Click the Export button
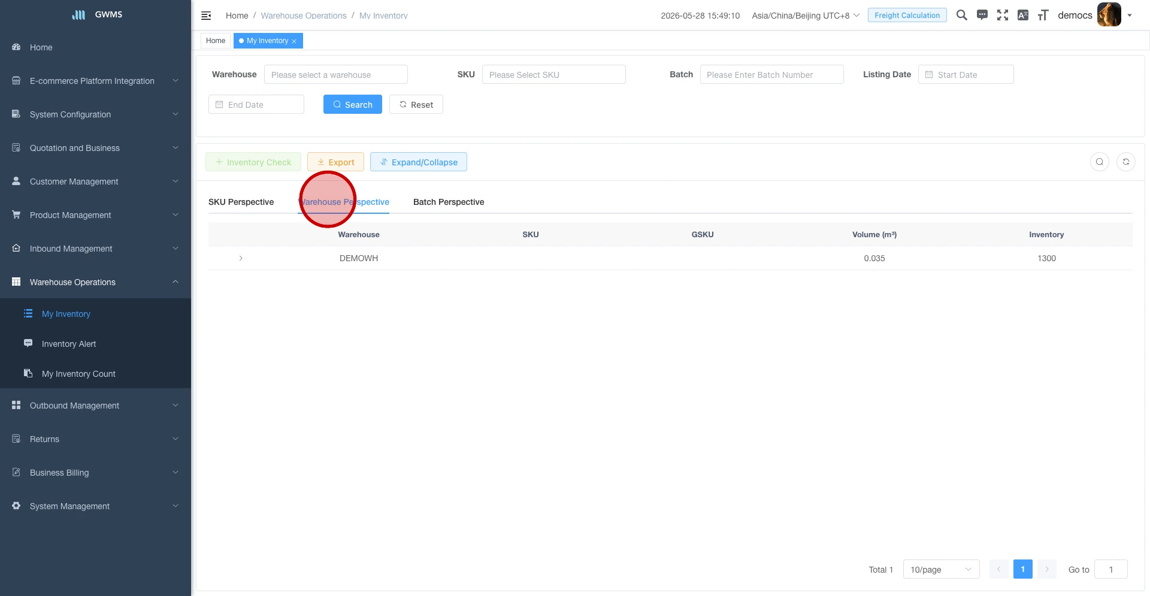The width and height of the screenshot is (1150, 596). point(335,162)
